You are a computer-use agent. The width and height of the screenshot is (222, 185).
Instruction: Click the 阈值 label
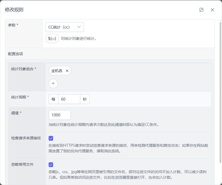pos(16,113)
